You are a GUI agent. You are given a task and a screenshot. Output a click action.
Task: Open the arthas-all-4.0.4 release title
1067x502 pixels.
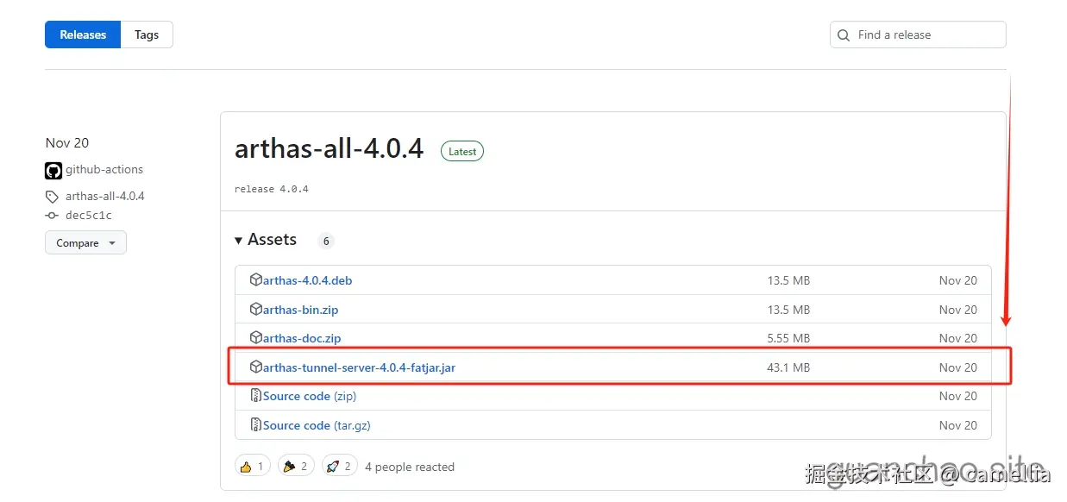329,148
